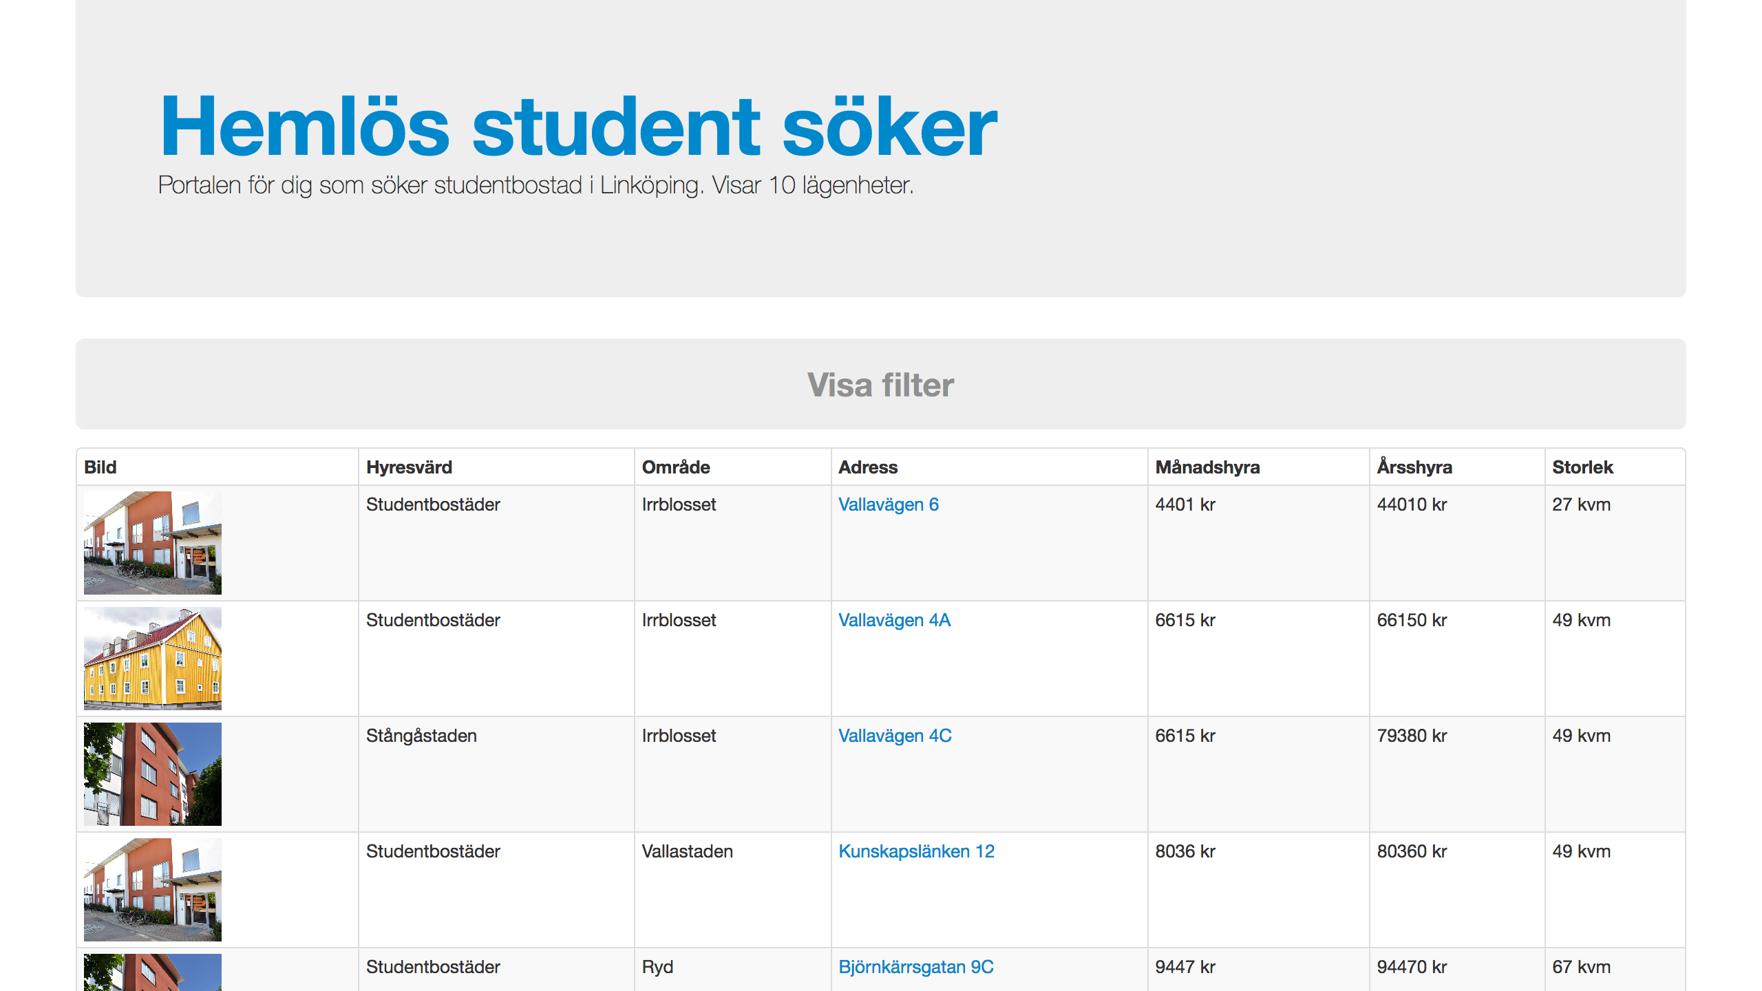Screen dimensions: 1762x991
Task: Click the Vallavägen 6 building photo
Action: [153, 543]
